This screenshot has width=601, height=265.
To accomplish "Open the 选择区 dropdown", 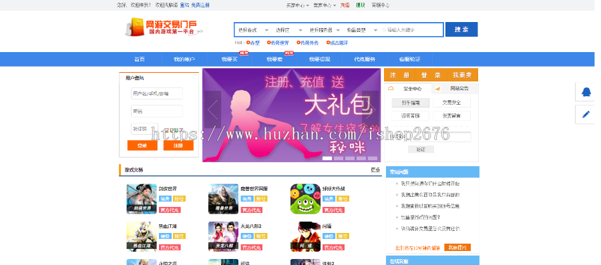I will pyautogui.click(x=288, y=30).
